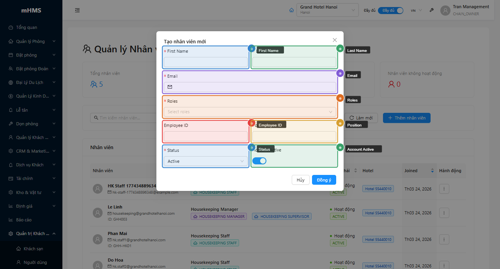The width and height of the screenshot is (500, 269).
Task: Open the Status dropdown showing Active
Action: pyautogui.click(x=206, y=161)
